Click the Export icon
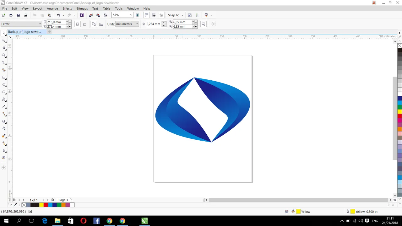Screen dimensions: 402x226 [98, 15]
